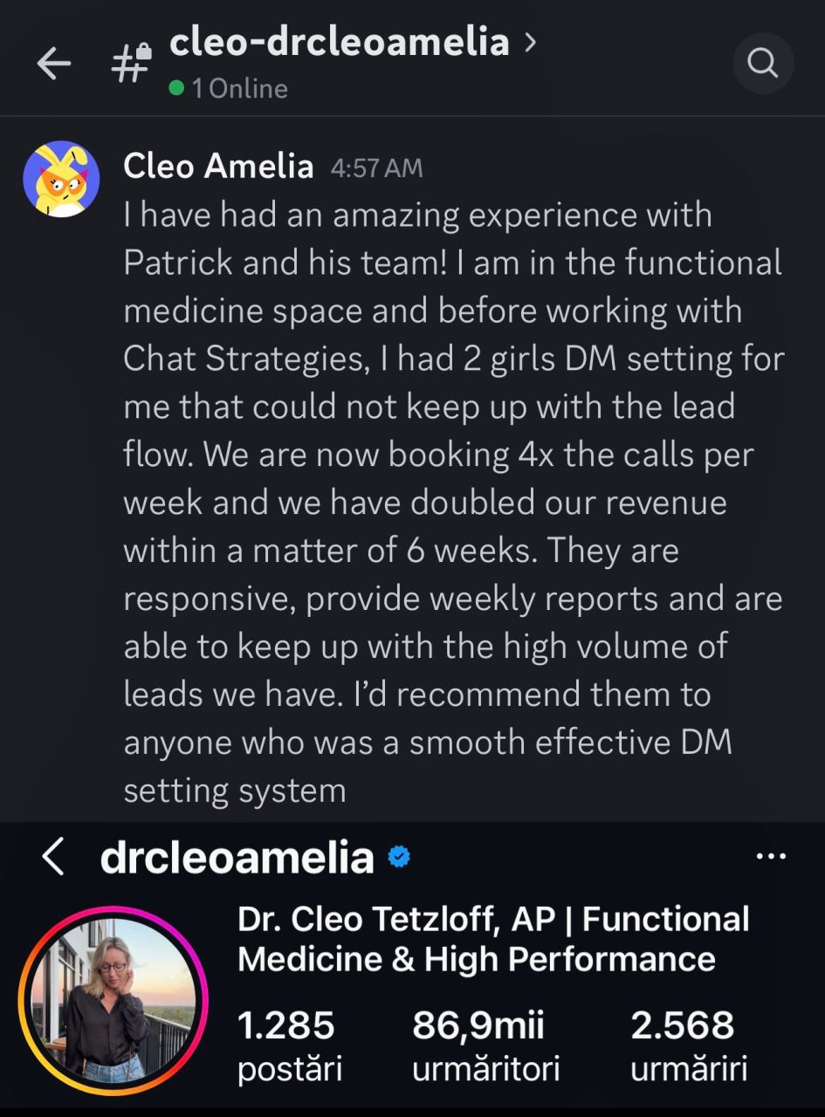Click the blue verified badge
Image resolution: width=825 pixels, height=1117 pixels.
point(399,858)
